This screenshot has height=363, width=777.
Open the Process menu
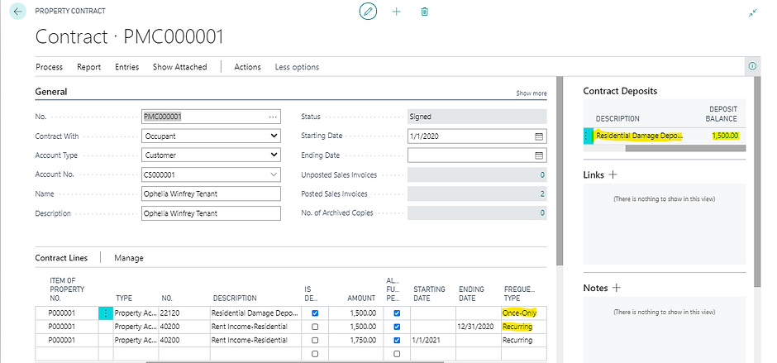pos(49,67)
